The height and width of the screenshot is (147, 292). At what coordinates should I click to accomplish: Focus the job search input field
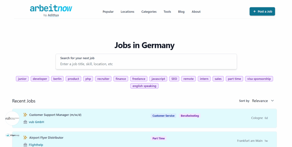coord(146,64)
